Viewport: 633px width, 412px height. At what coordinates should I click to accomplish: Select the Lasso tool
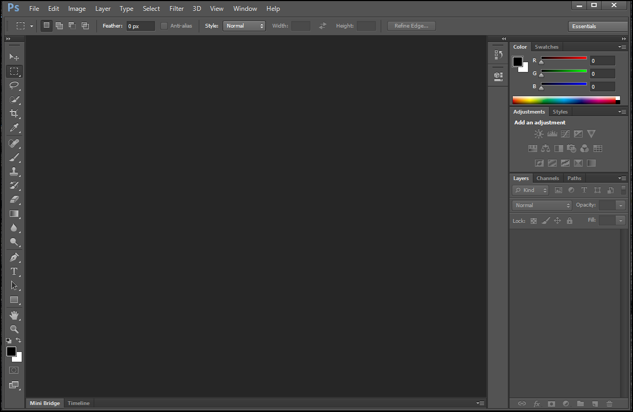click(14, 85)
